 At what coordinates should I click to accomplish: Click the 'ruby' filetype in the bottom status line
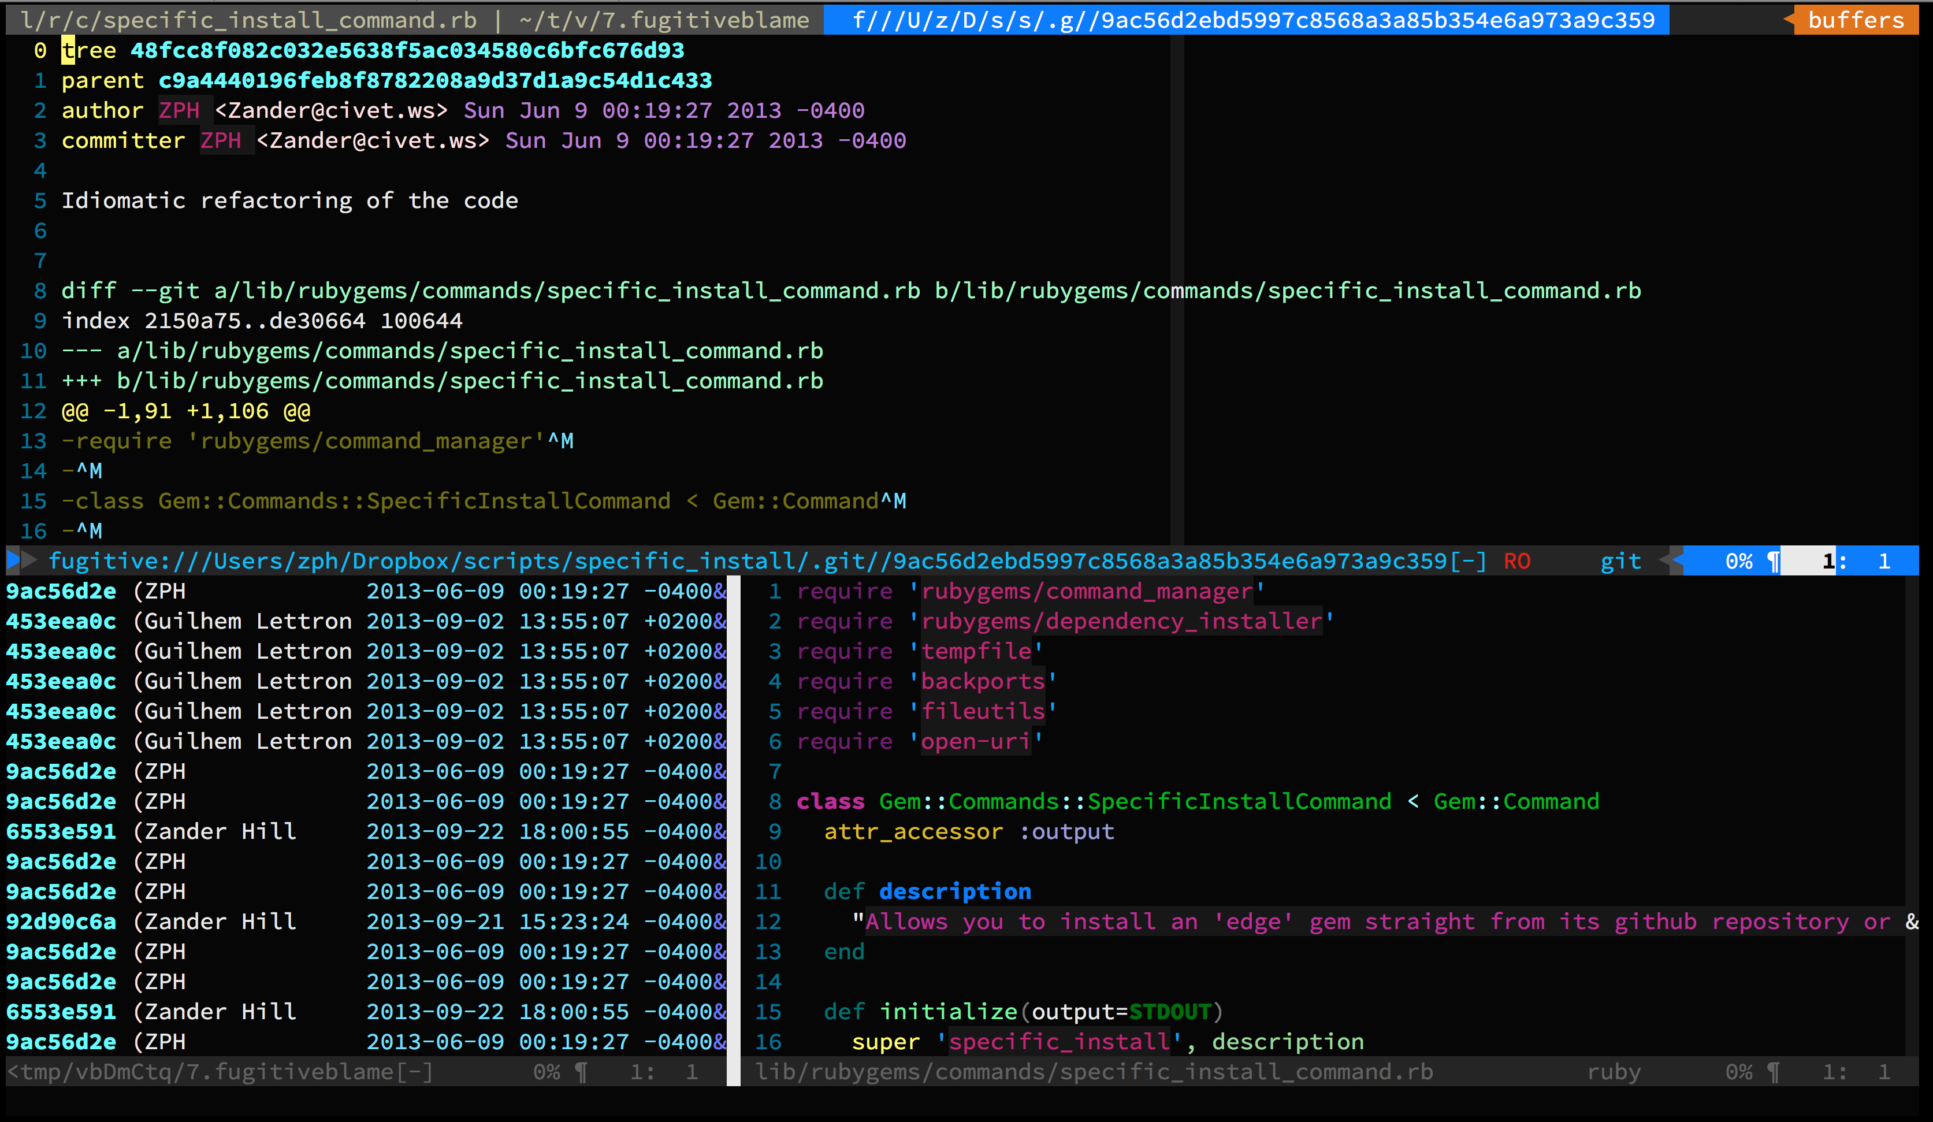click(1614, 1072)
